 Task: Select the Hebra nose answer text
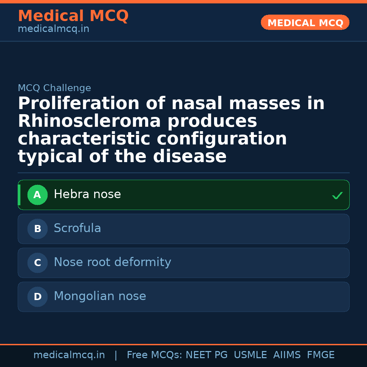87,194
